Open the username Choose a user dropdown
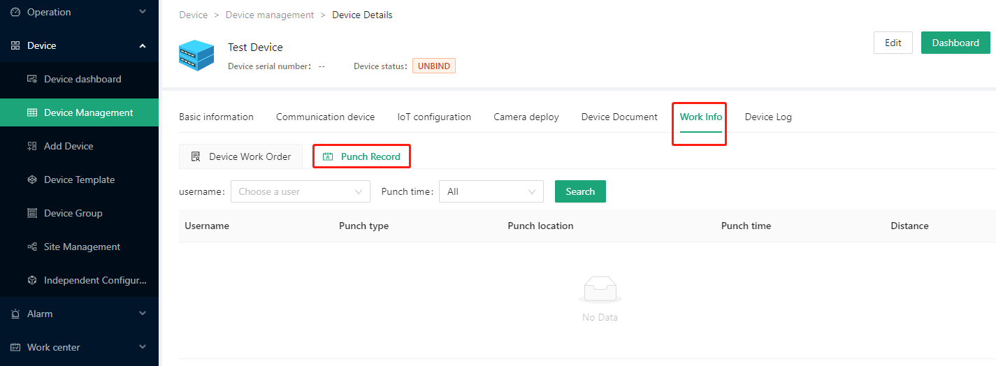This screenshot has height=366, width=996. pyautogui.click(x=301, y=191)
